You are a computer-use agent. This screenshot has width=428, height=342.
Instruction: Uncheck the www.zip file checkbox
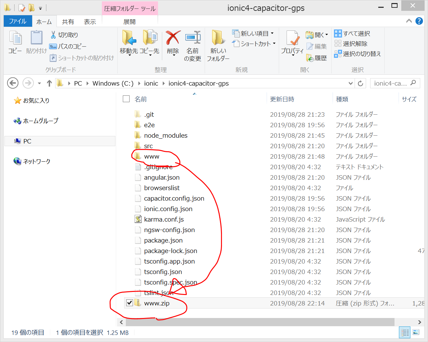[129, 303]
